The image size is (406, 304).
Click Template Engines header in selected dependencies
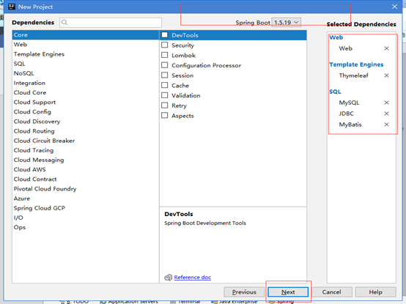point(356,64)
